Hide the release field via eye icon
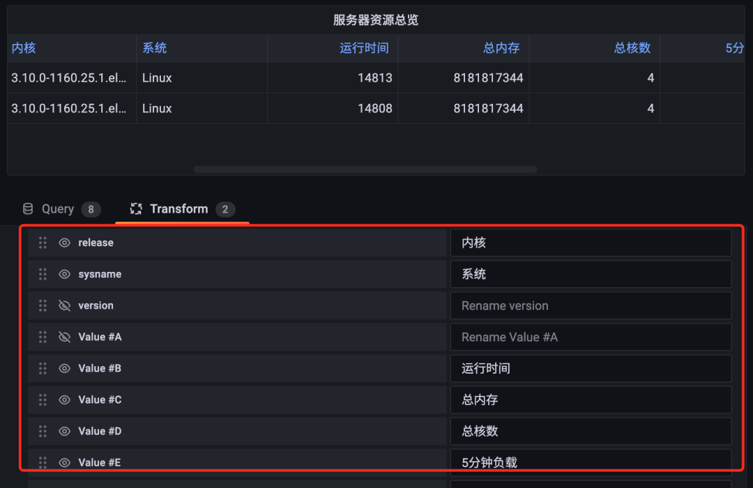Screen dimensions: 753x488 pyautogui.click(x=64, y=243)
